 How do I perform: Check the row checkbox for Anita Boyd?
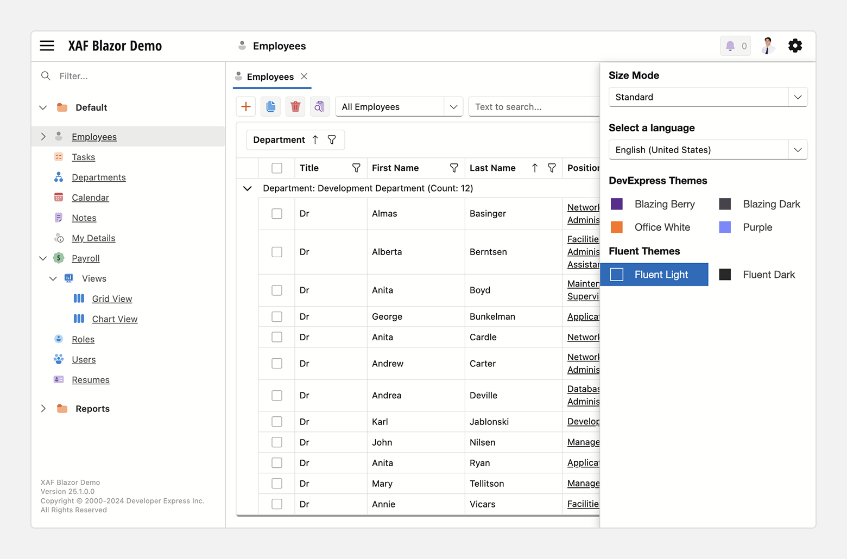pos(276,290)
